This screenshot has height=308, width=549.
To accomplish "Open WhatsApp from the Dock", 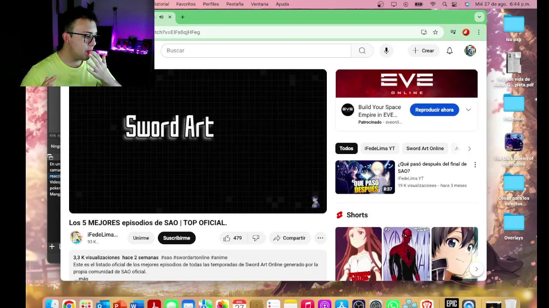I will 392,304.
